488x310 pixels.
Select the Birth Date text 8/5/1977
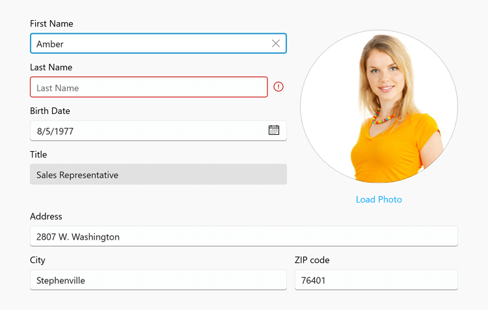[x=55, y=132]
